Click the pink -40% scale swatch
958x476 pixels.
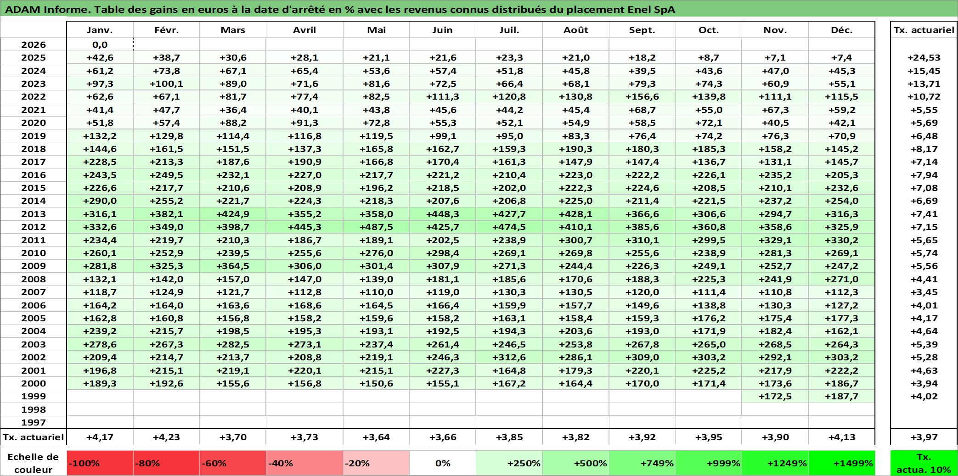pyautogui.click(x=304, y=463)
